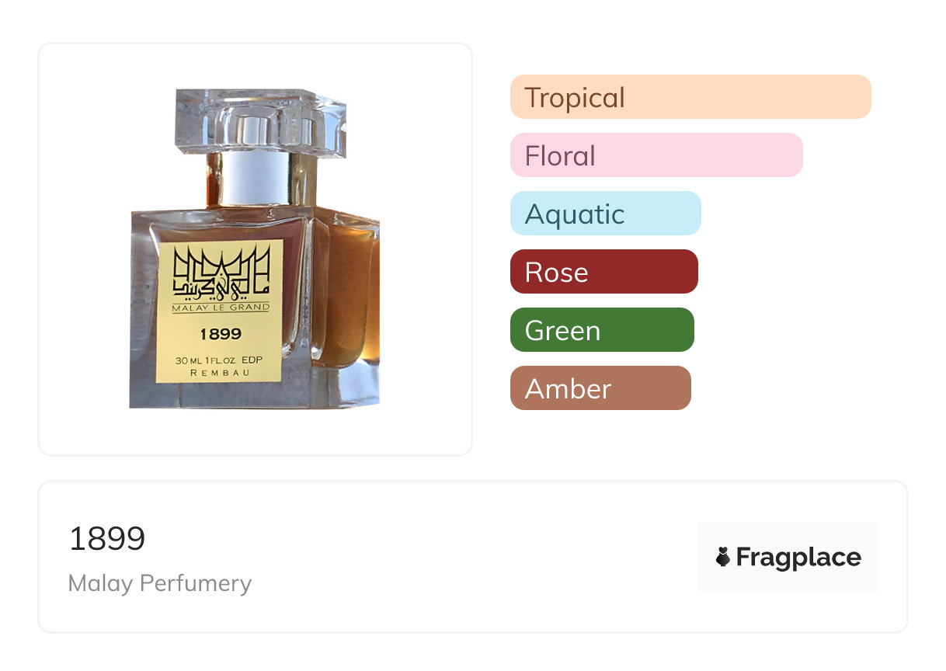Select the brown Amber accord bar
The image size is (946, 671).
(600, 388)
